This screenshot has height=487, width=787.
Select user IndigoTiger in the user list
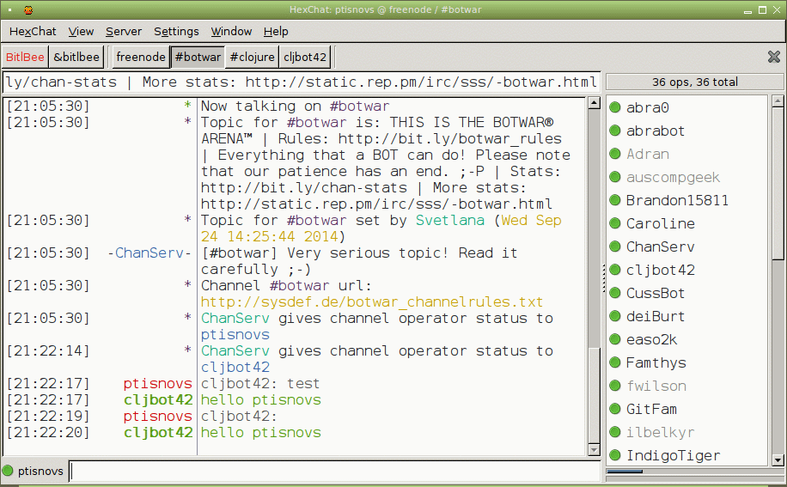coord(687,455)
